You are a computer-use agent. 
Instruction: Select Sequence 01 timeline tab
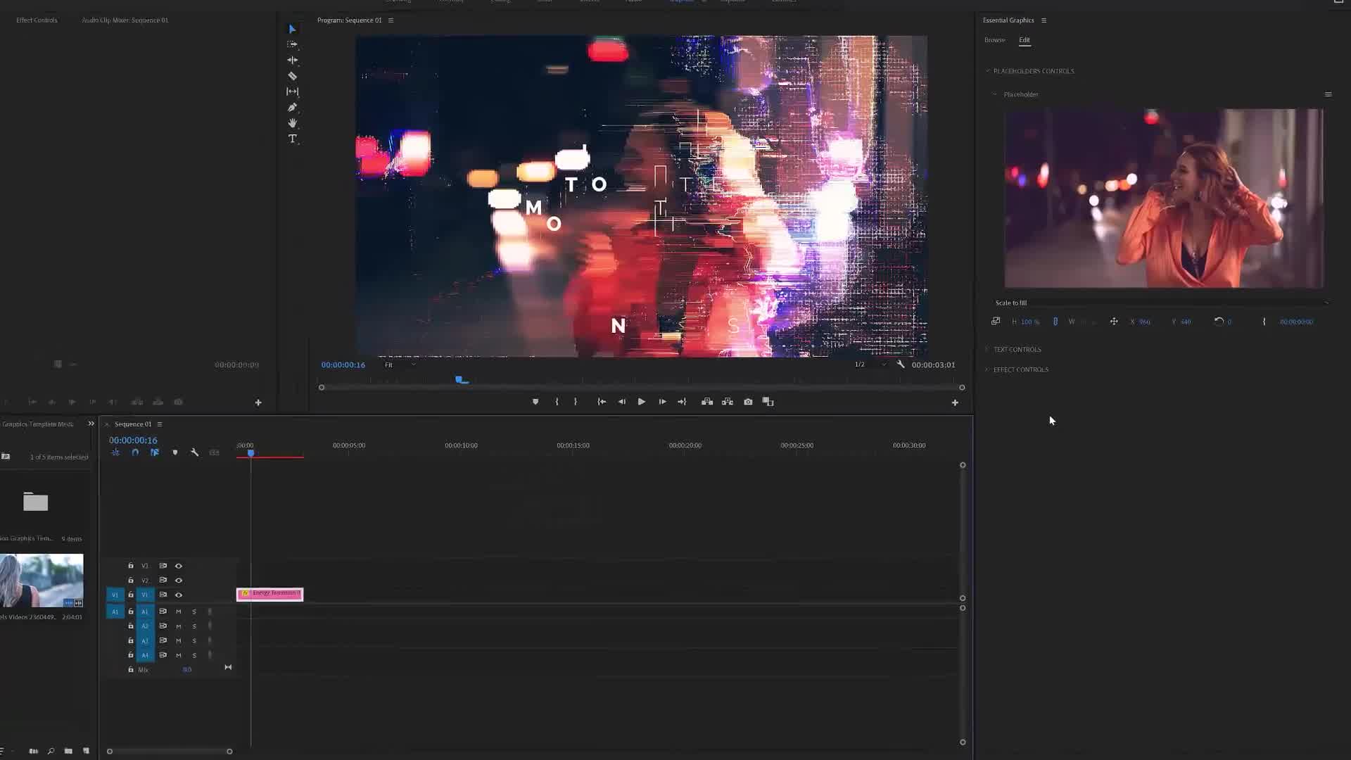pyautogui.click(x=133, y=424)
